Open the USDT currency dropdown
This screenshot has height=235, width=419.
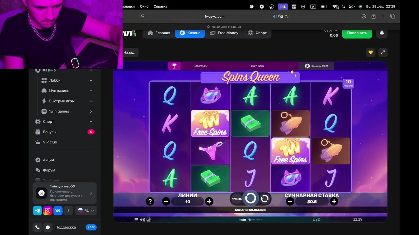331,30
